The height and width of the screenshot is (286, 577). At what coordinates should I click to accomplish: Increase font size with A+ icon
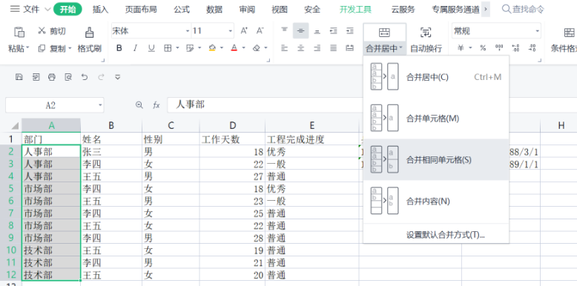tap(244, 31)
